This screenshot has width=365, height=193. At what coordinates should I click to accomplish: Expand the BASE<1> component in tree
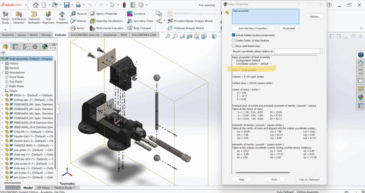3,95
